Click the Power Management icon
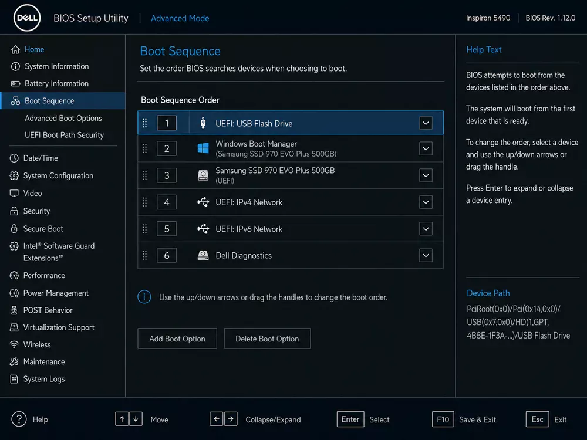Image resolution: width=587 pixels, height=440 pixels. point(14,293)
